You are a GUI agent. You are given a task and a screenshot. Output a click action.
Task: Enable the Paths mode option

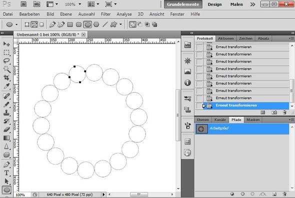[x=34, y=24]
